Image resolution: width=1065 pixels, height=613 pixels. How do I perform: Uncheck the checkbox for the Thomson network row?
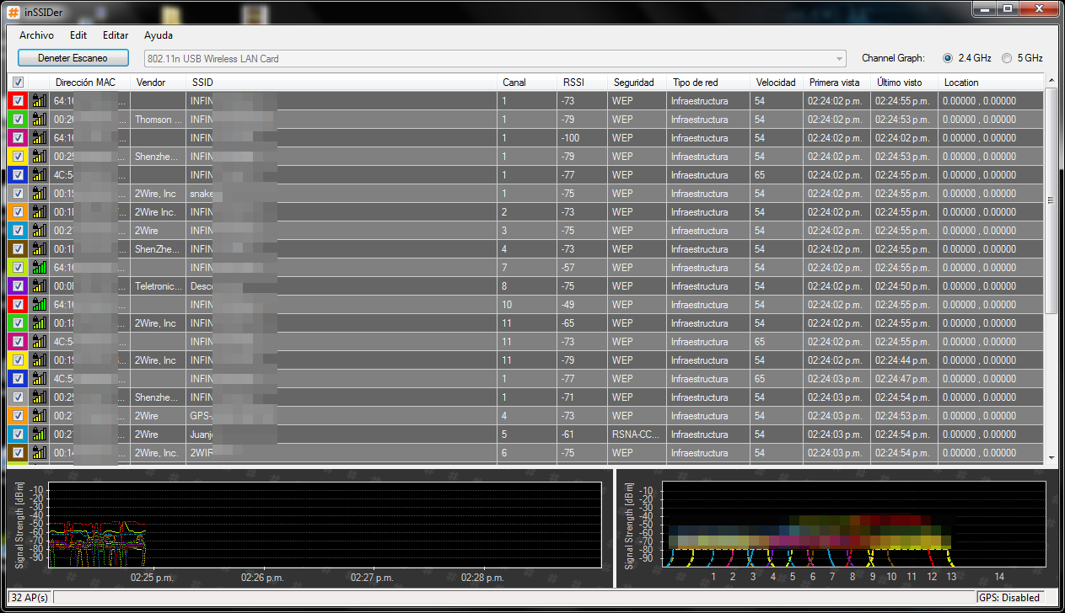click(18, 120)
